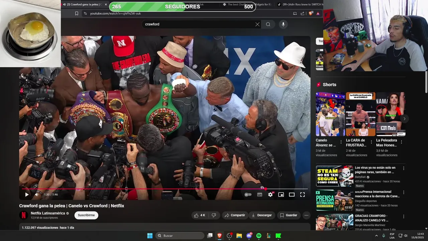The image size is (428, 241).
Task: Open La CARA de FRUSTRADO short thumbnail
Action: coord(360,114)
